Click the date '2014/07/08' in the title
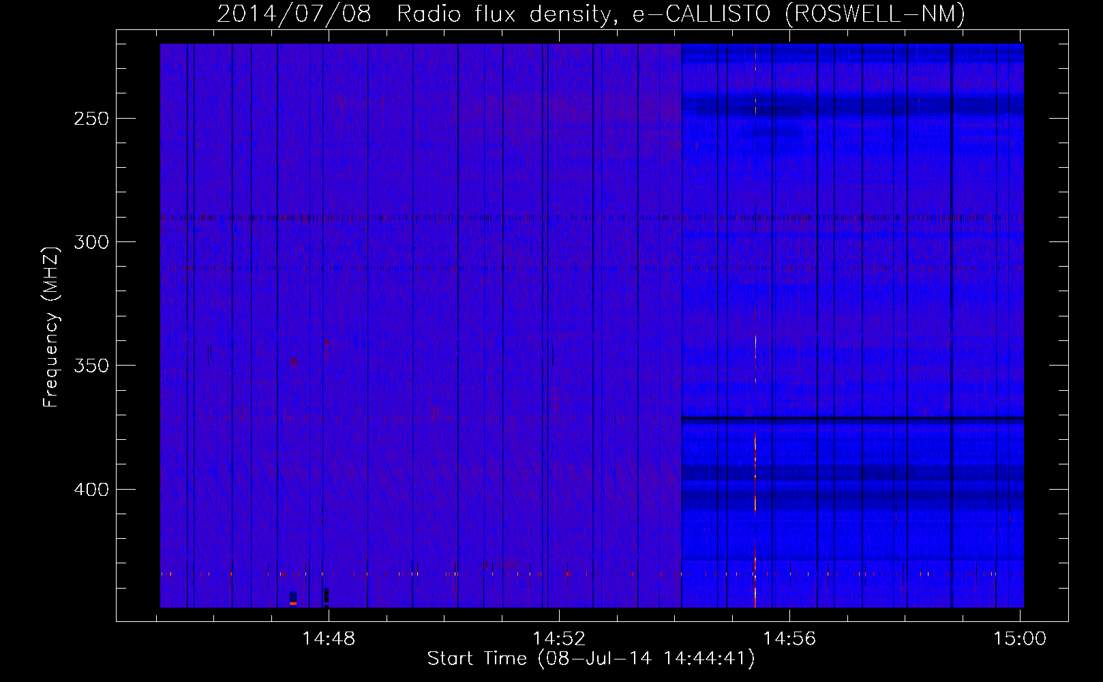Image resolution: width=1103 pixels, height=682 pixels. 294,14
